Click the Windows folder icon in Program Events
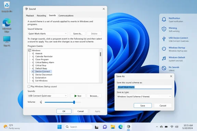The height and width of the screenshot is (131, 197). coord(30,50)
